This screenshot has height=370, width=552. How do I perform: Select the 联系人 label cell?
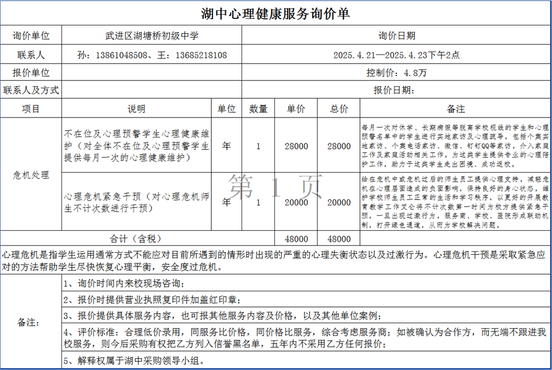[31, 54]
